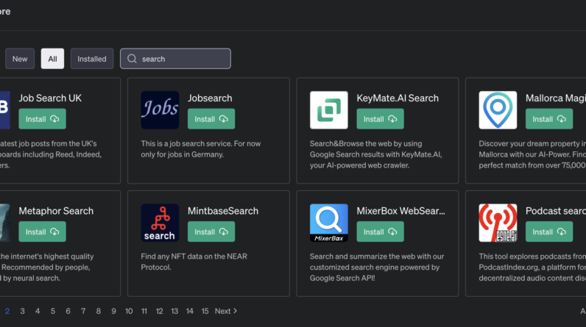This screenshot has width=586, height=327.
Task: Click the MintbaseSearch title text
Action: coord(223,211)
